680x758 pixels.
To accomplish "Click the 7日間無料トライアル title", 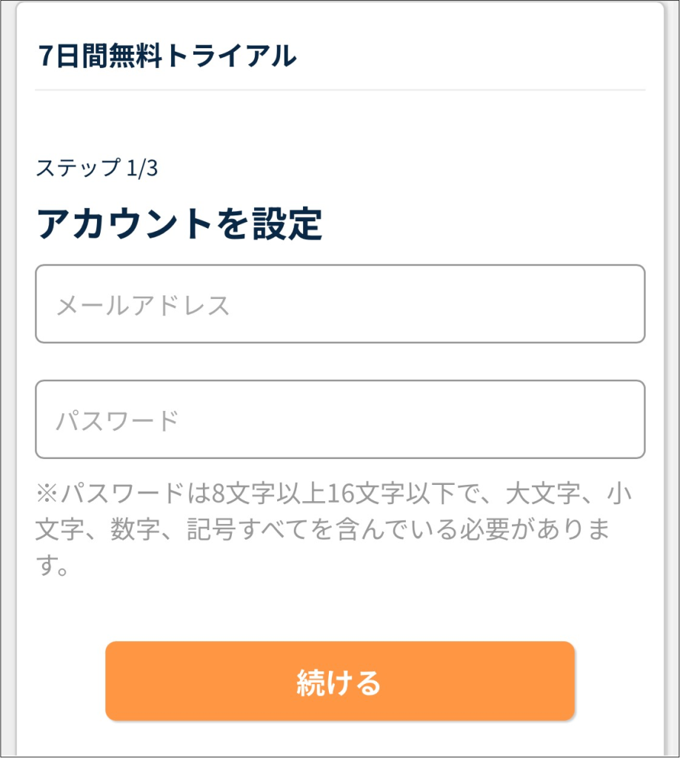I will (x=167, y=57).
